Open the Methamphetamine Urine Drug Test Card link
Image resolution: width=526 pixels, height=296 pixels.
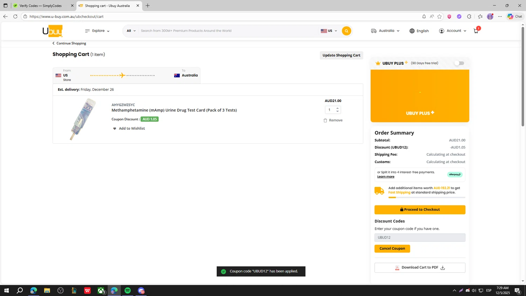pyautogui.click(x=174, y=110)
